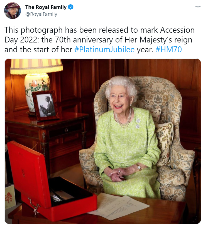Open the attached photograph in the tweet
Viewport: 203px width, 228px height.
103,141
